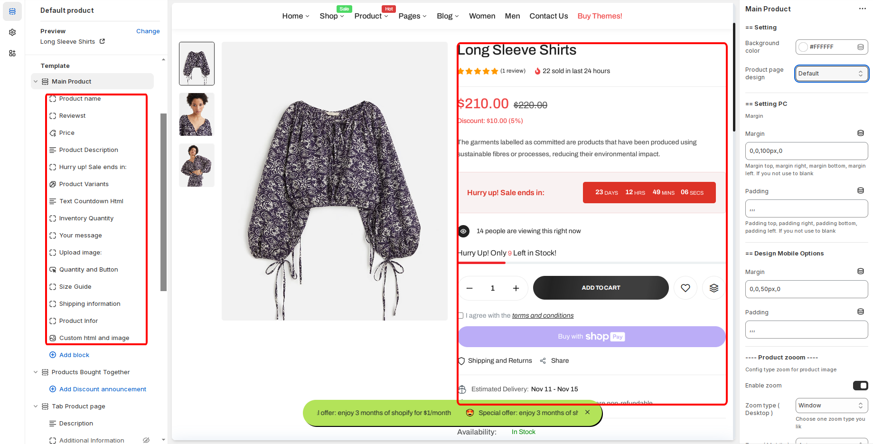
Task: Click the minus icon to decrease quantity
Action: click(469, 288)
